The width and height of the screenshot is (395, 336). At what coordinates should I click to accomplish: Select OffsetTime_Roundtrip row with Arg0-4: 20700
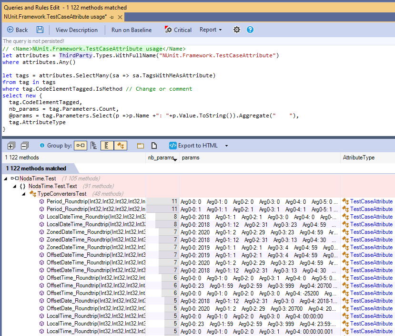pos(199,285)
